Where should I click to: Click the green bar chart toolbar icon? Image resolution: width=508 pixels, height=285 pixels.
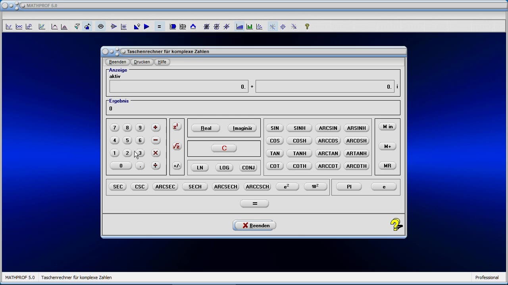click(x=249, y=27)
